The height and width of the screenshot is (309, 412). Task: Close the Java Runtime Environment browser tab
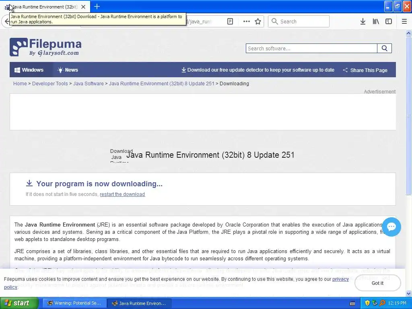tap(83, 7)
